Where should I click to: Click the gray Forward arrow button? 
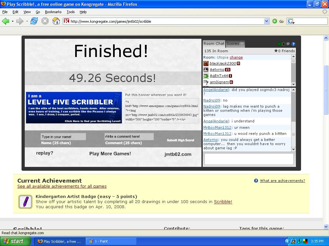20,21
